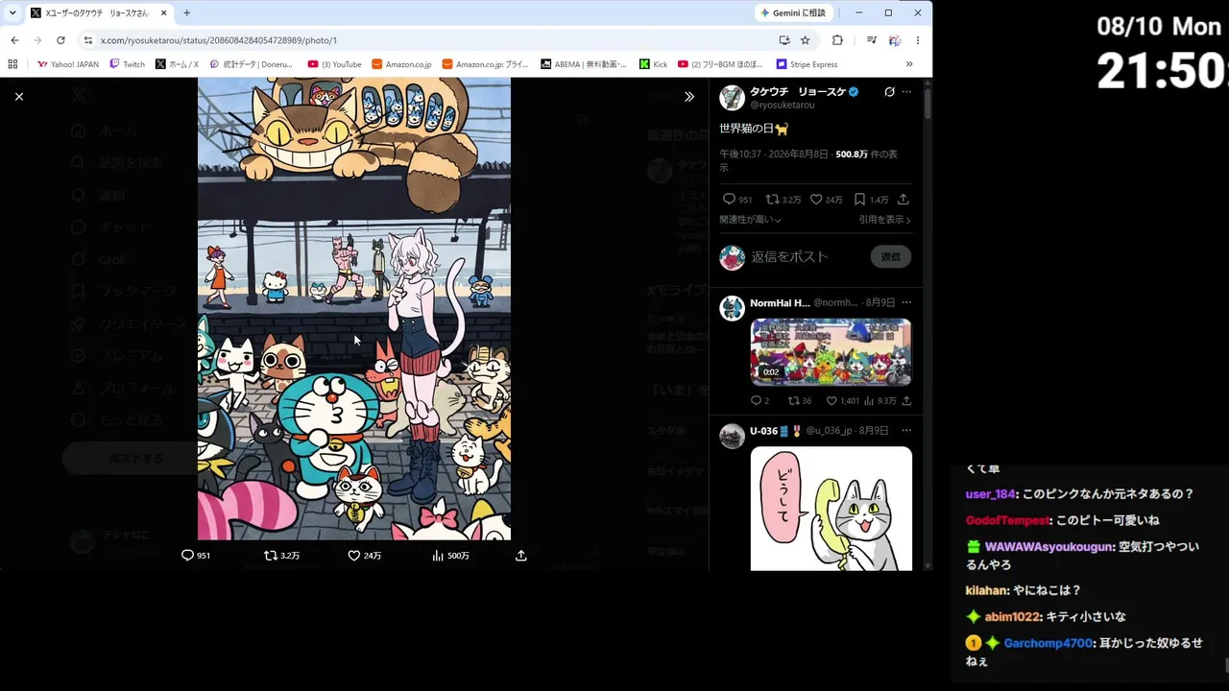Click the Gemini に相談 button

tap(793, 13)
